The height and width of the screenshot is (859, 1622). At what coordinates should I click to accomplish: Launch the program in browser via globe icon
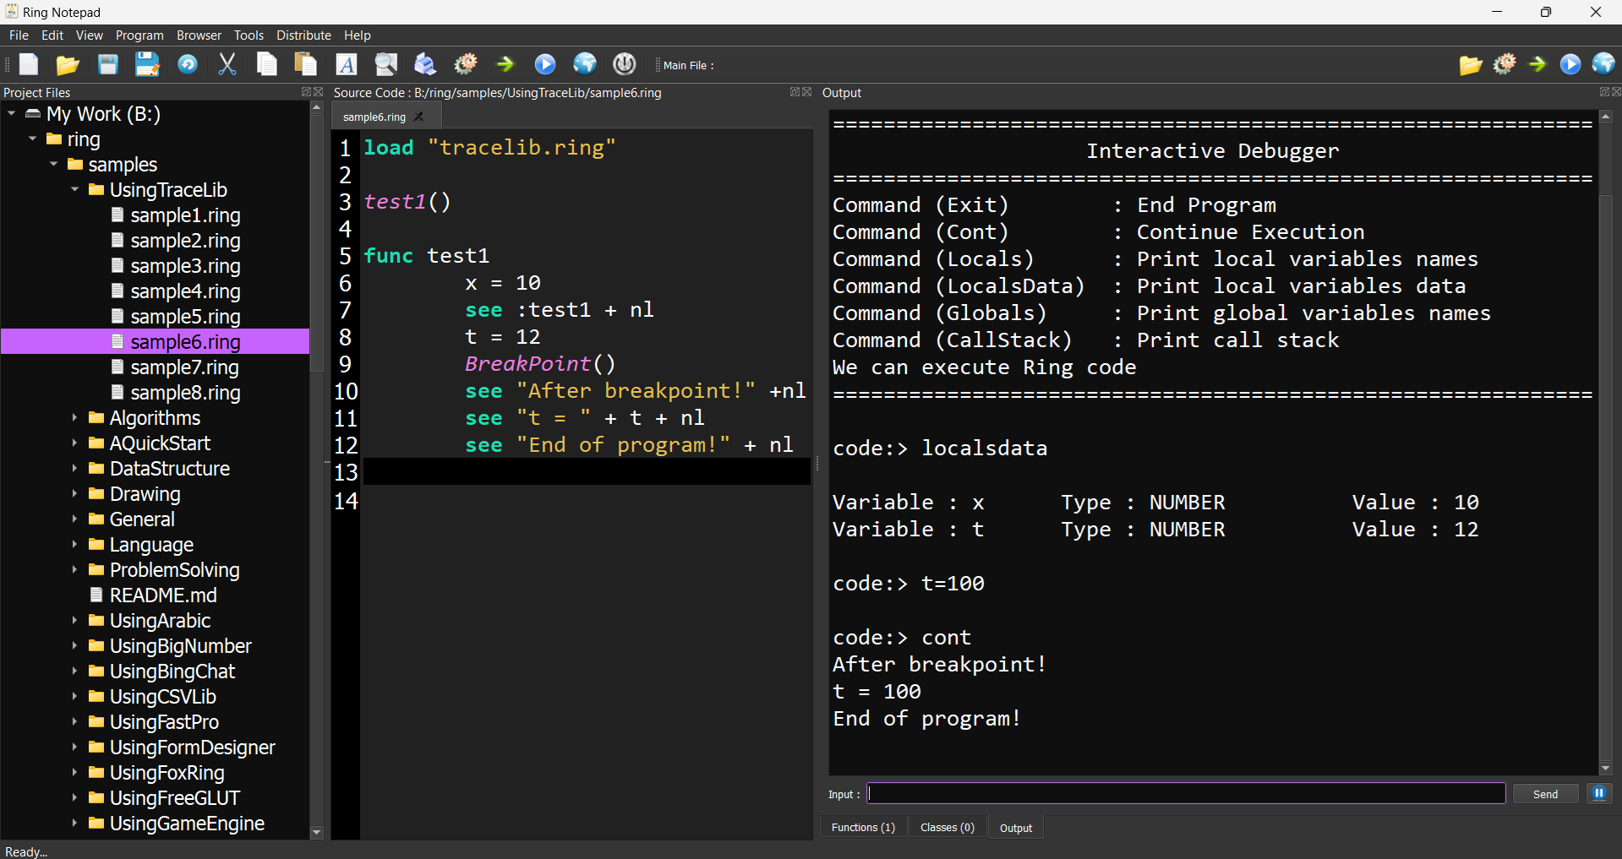coord(585,64)
